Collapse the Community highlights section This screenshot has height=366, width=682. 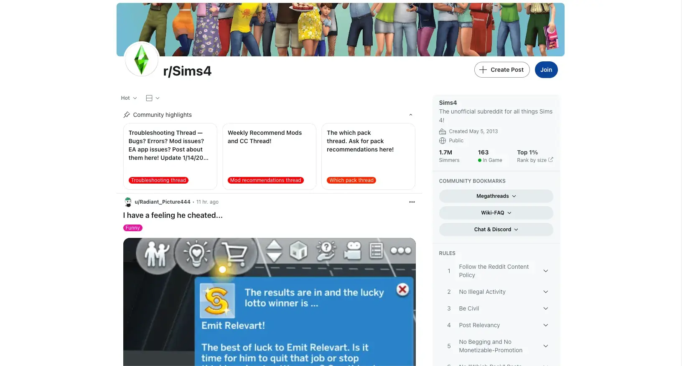pos(410,115)
